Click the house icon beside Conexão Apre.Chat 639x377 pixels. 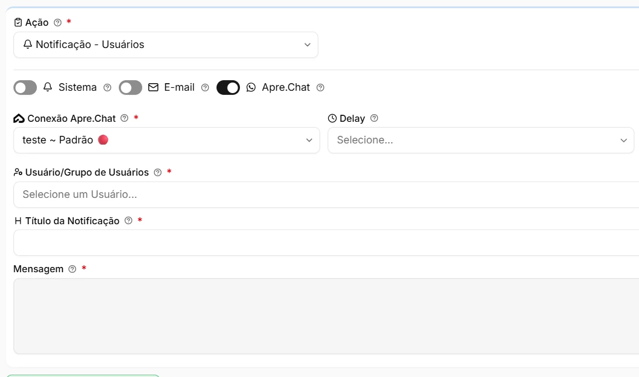[x=19, y=119]
